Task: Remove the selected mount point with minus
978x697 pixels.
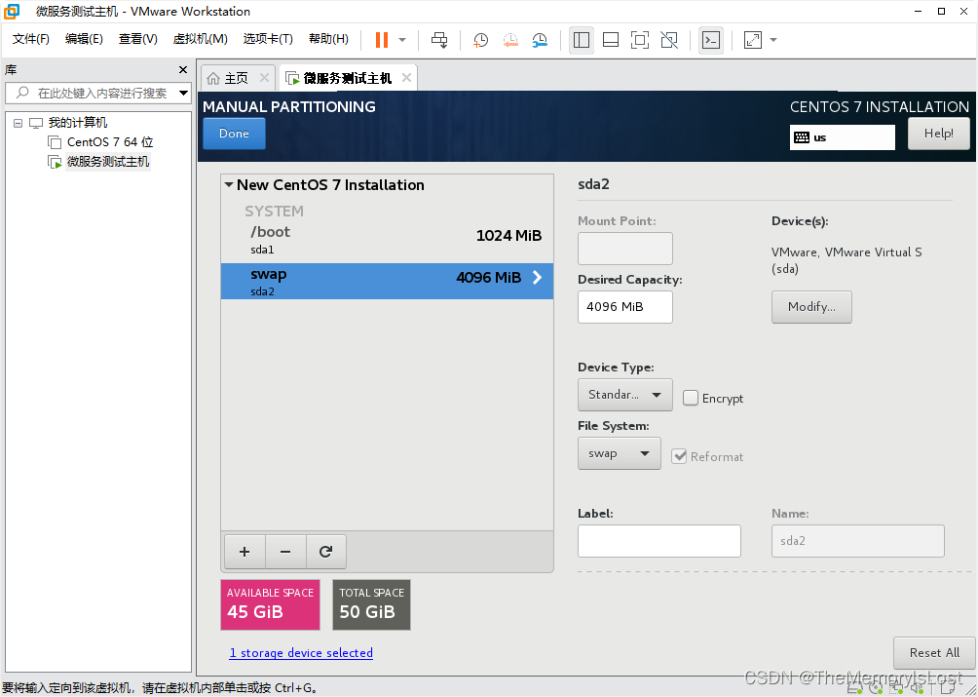Action: pos(285,552)
